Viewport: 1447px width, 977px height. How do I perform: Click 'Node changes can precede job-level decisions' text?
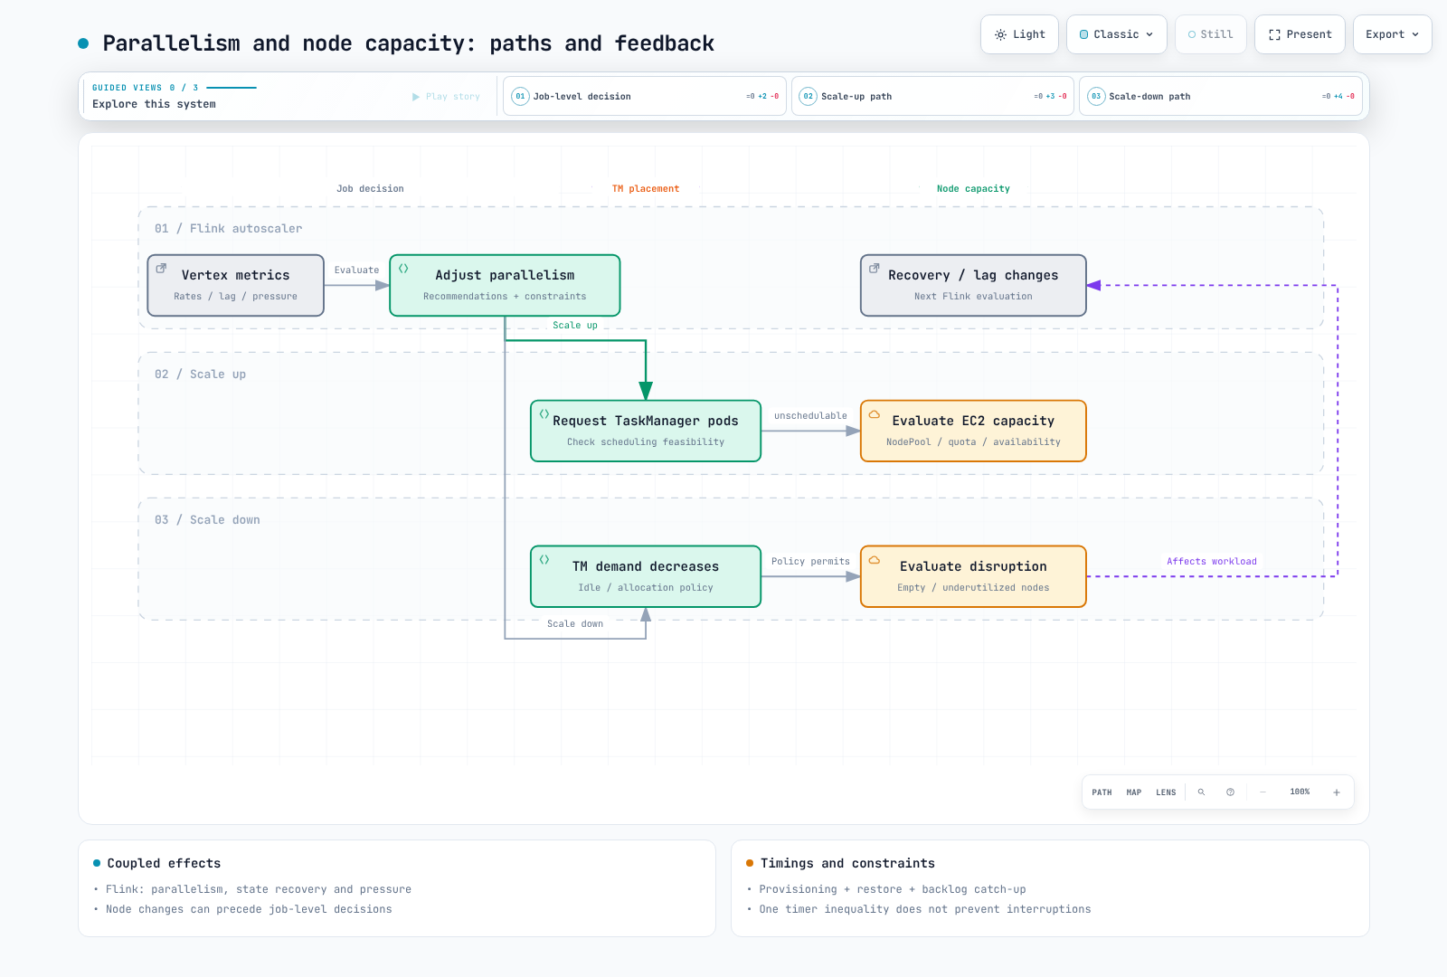249,910
